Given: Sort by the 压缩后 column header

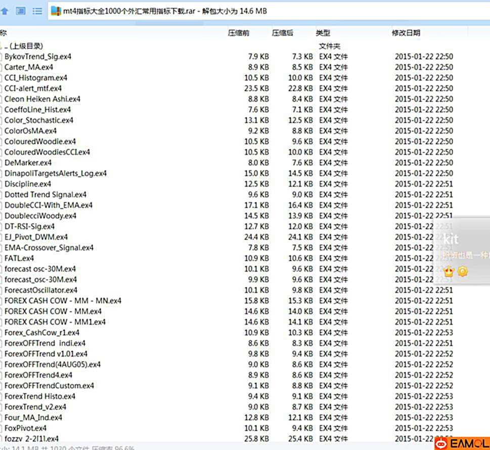Looking at the screenshot, I should [x=283, y=33].
